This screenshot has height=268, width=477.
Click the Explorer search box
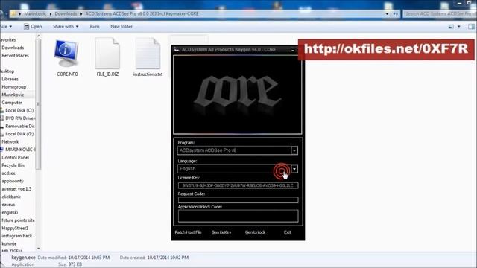pos(439,14)
